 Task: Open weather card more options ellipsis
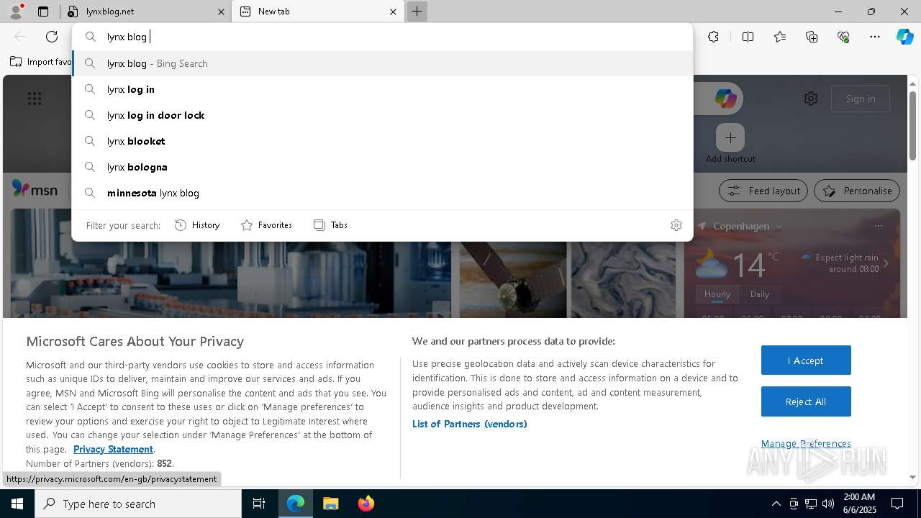(878, 226)
